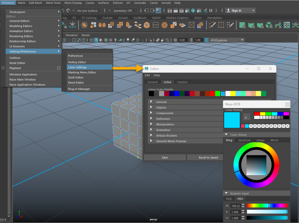This screenshot has height=223, width=299.
Task: Click the orange cube Bevel shelf icon
Action: point(147,25)
